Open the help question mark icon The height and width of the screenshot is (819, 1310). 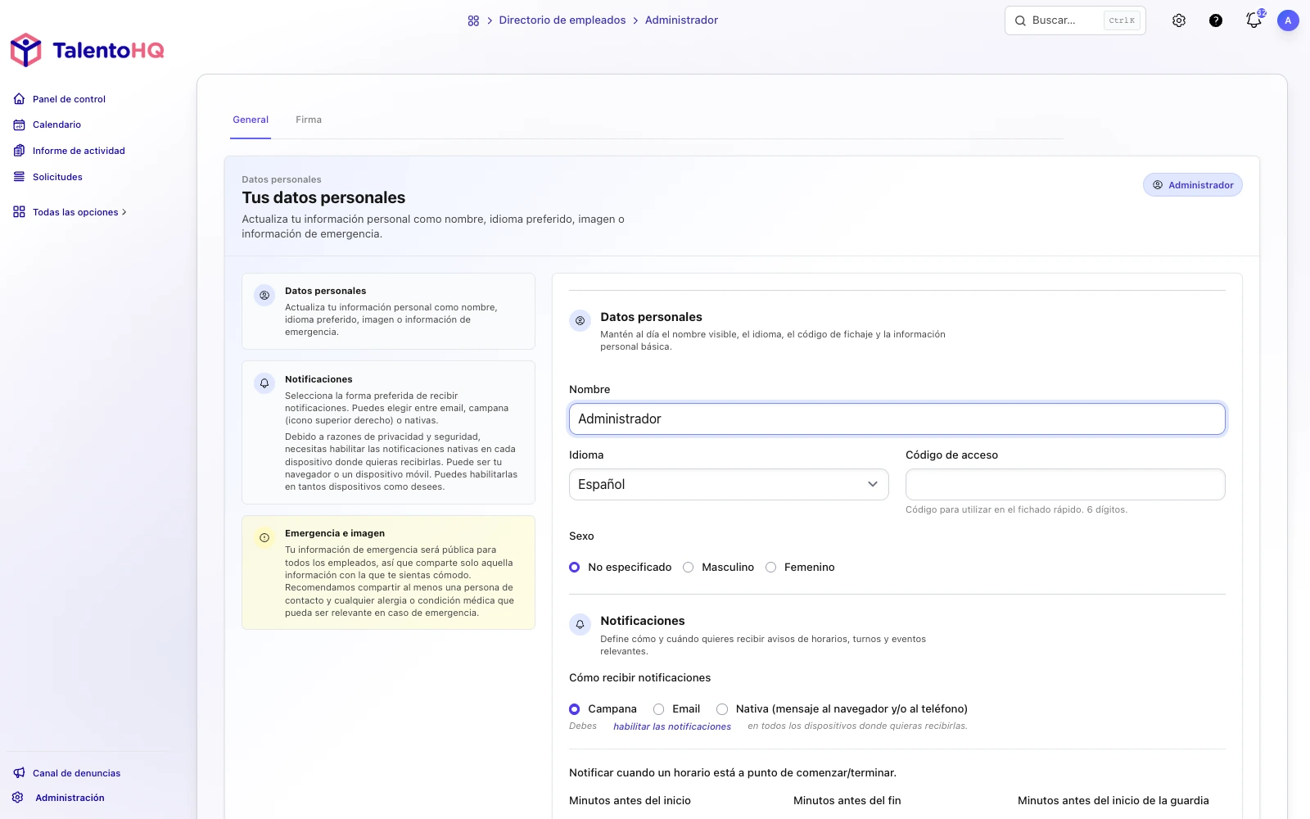pos(1216,20)
